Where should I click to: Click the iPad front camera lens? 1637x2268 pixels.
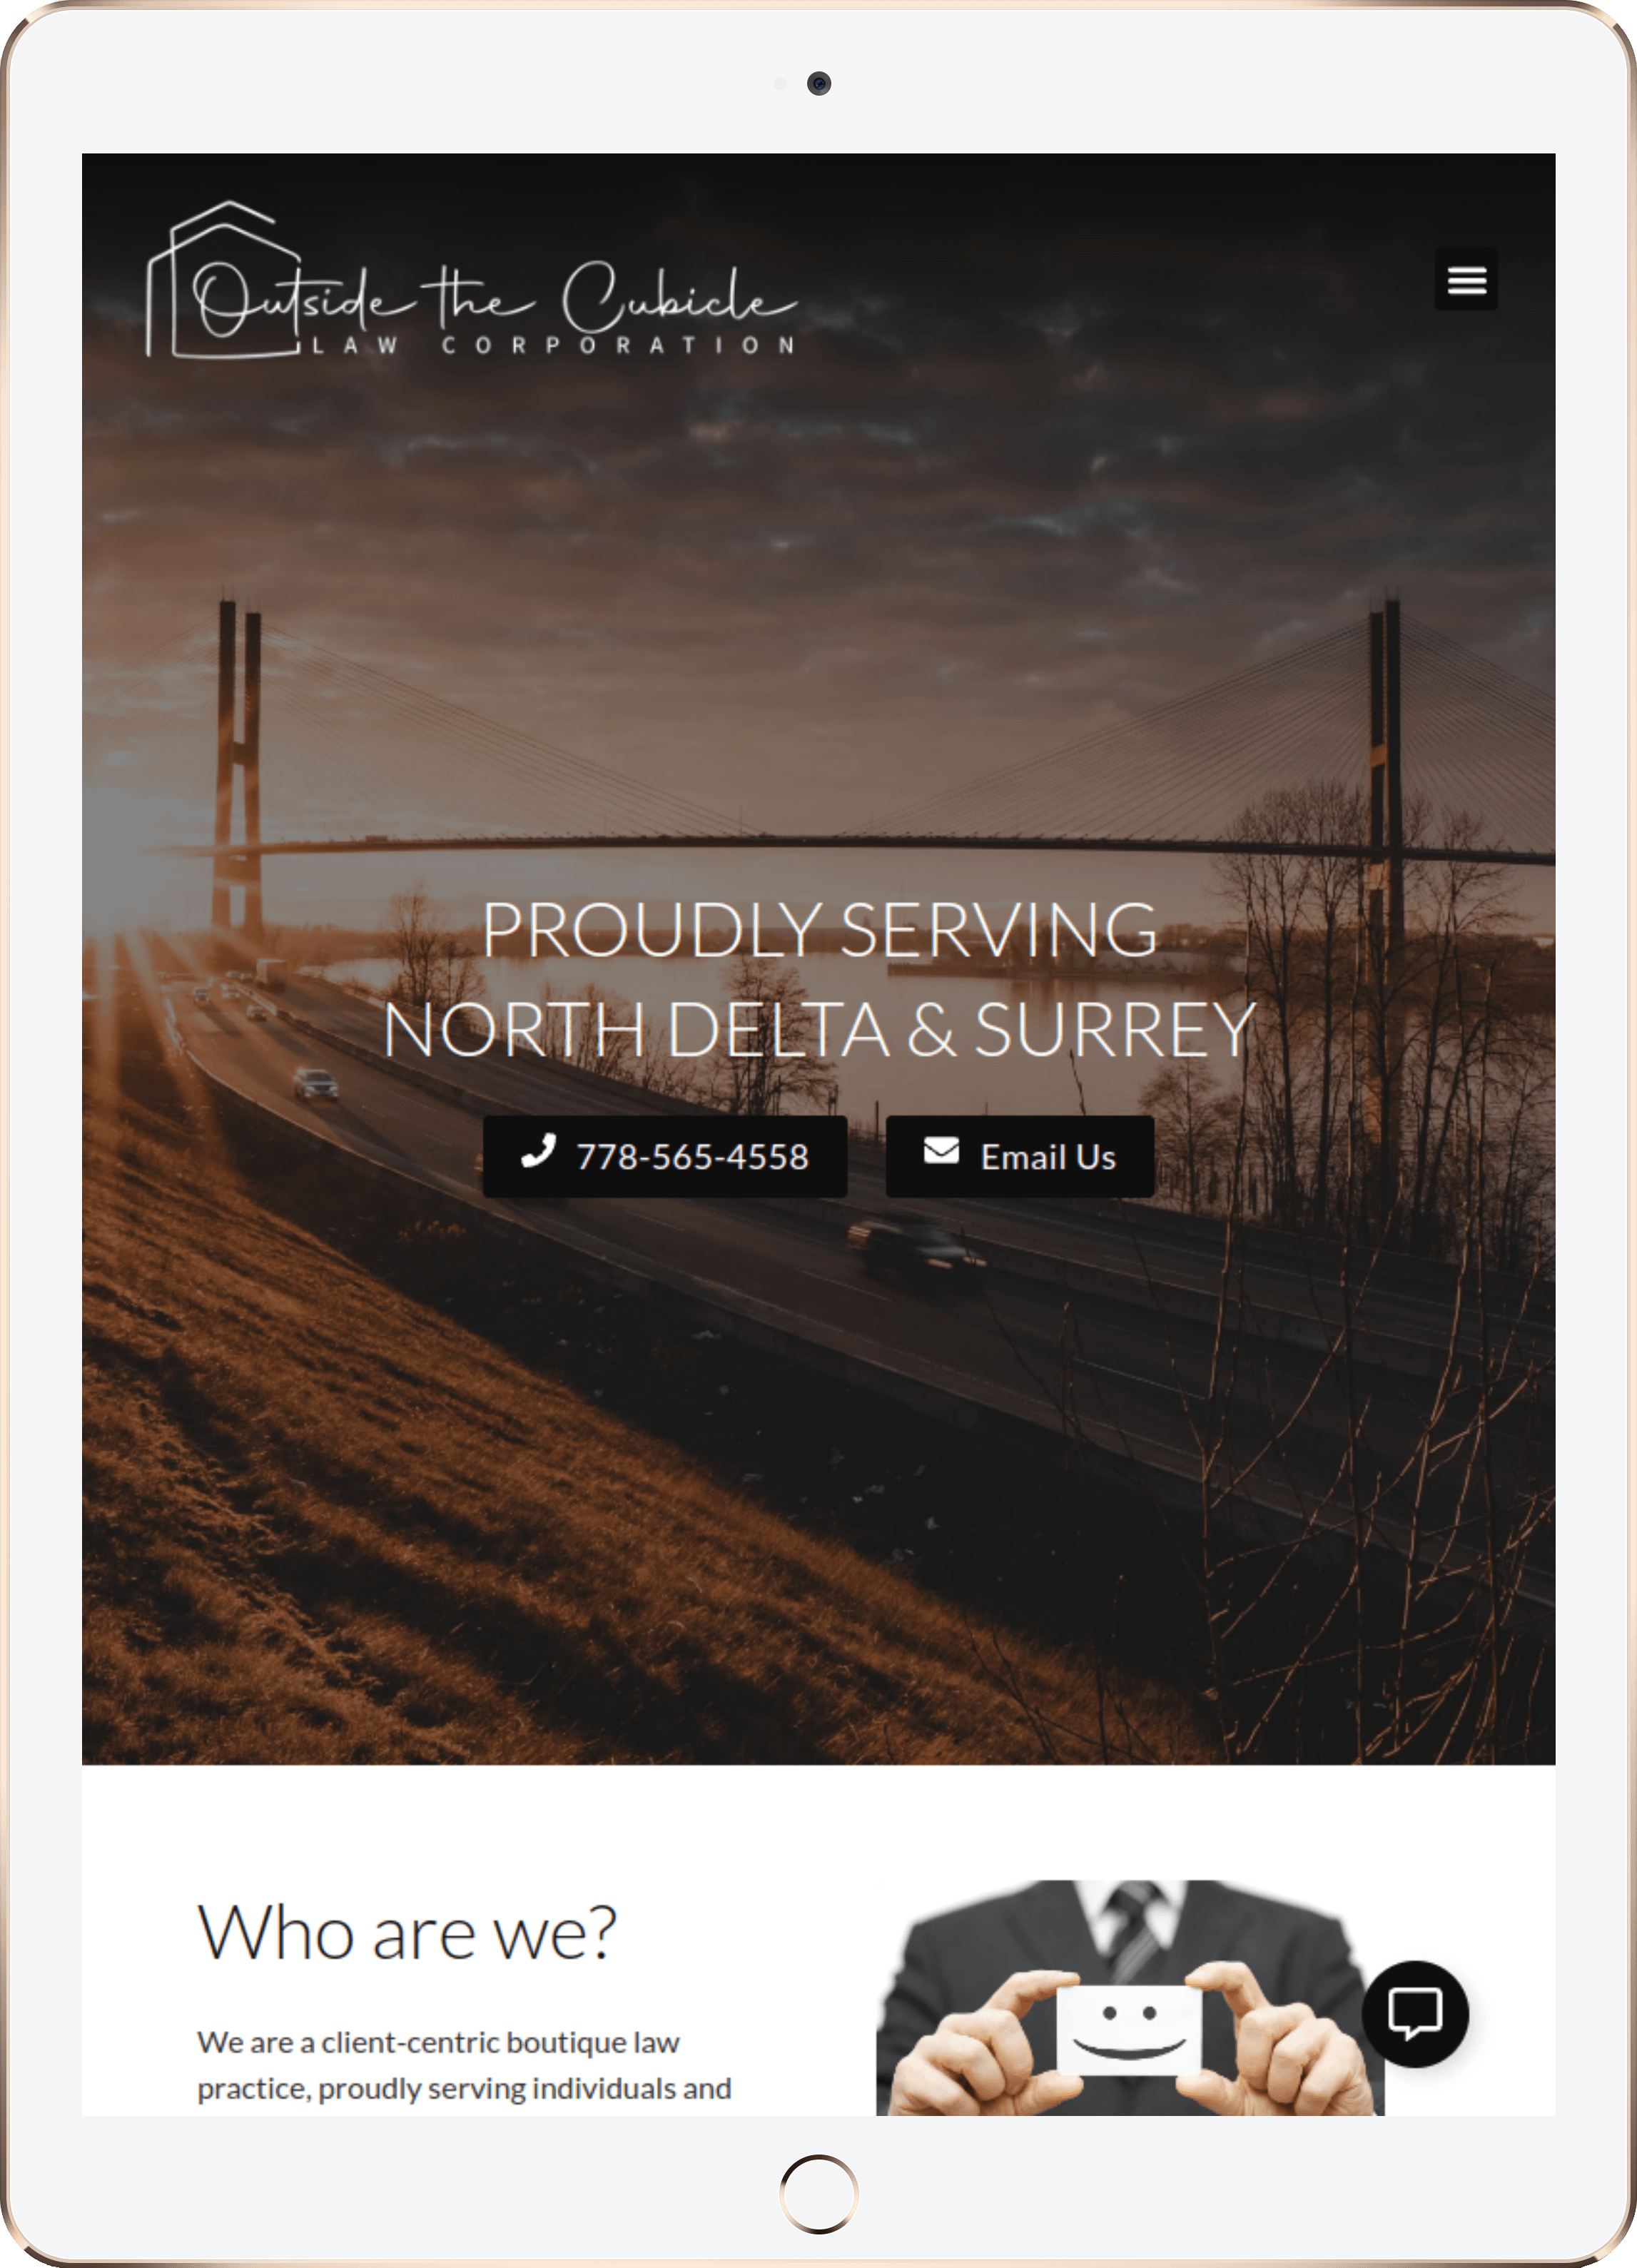coord(819,83)
